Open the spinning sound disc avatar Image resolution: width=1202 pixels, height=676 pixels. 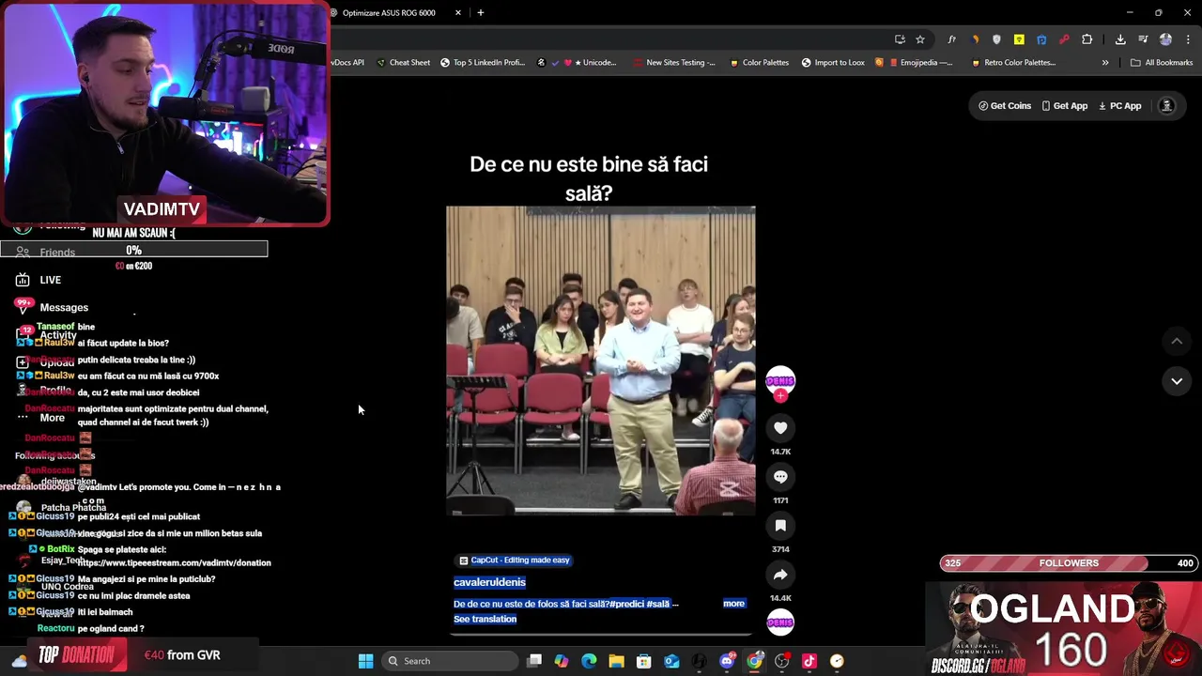780,622
